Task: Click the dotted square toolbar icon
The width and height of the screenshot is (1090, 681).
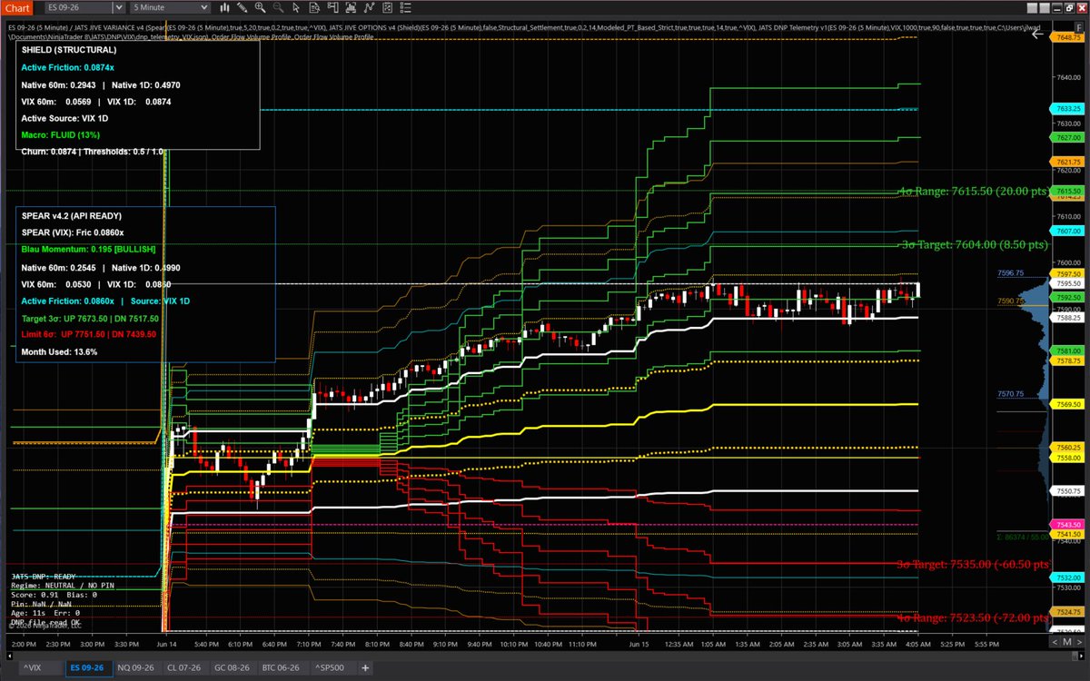Action: pos(387,7)
